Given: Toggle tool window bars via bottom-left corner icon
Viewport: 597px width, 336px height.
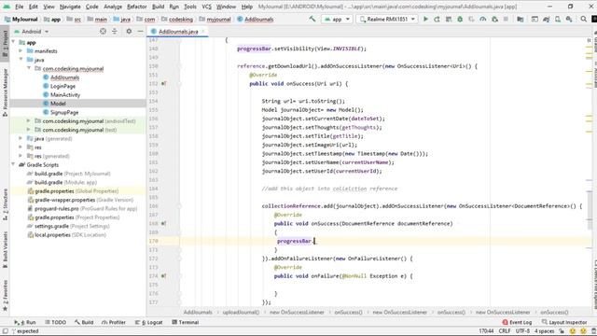Looking at the screenshot, I should pos(5,331).
